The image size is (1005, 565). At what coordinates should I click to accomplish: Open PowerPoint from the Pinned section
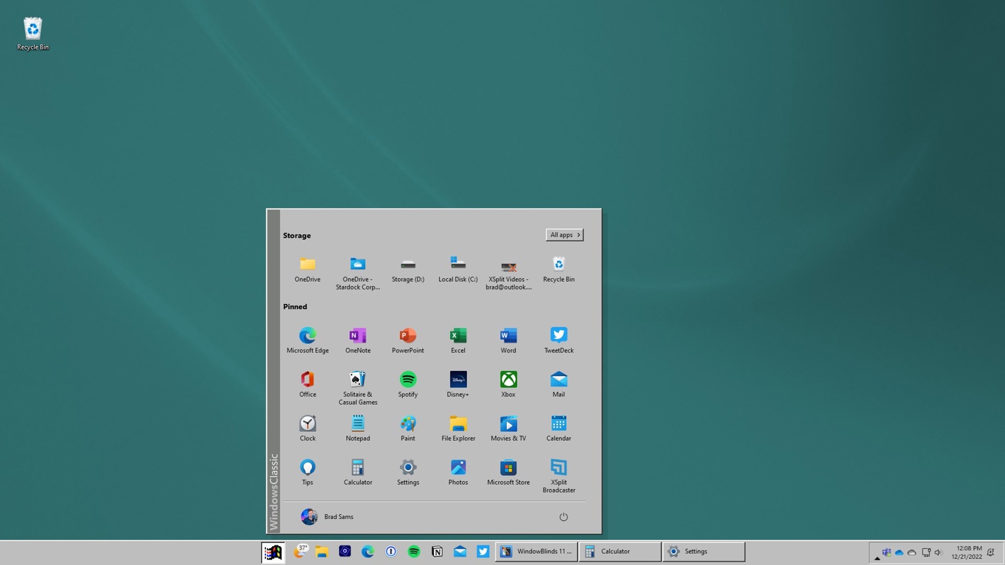pos(408,336)
